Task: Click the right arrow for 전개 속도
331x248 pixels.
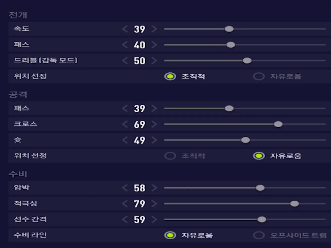Action: (x=154, y=29)
